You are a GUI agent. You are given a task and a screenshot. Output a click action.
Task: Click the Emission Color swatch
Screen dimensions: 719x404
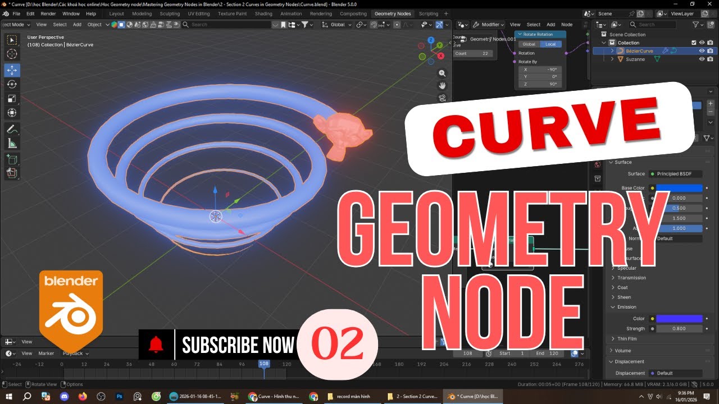click(679, 319)
